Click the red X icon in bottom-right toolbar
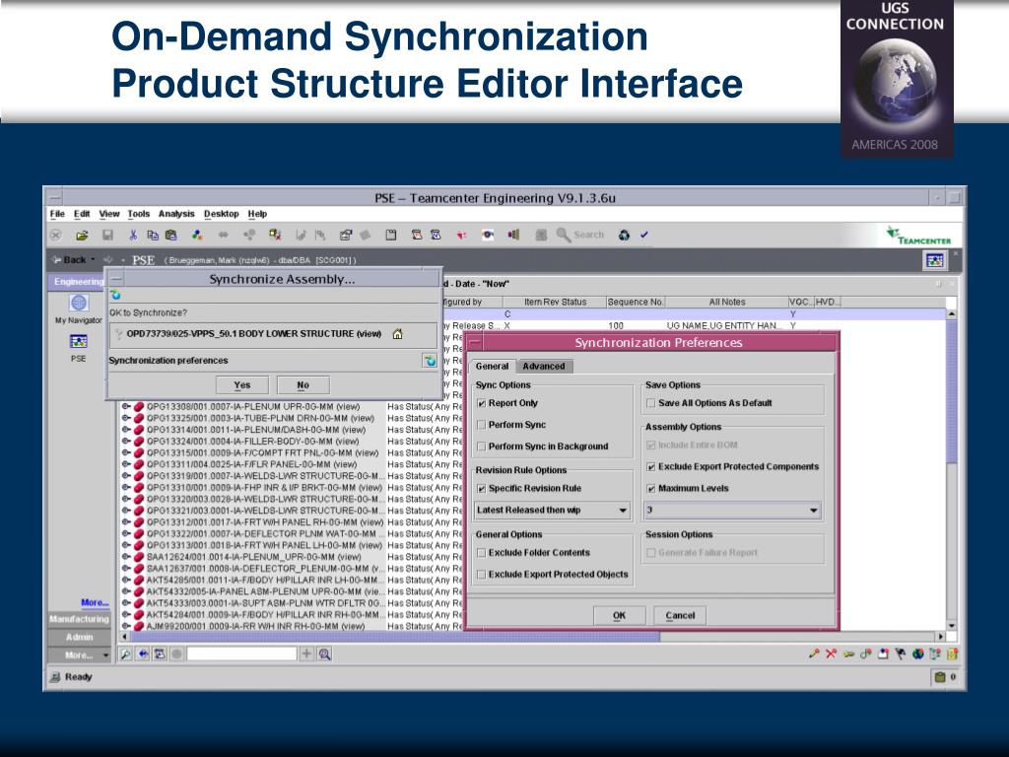1009x757 pixels. [831, 654]
